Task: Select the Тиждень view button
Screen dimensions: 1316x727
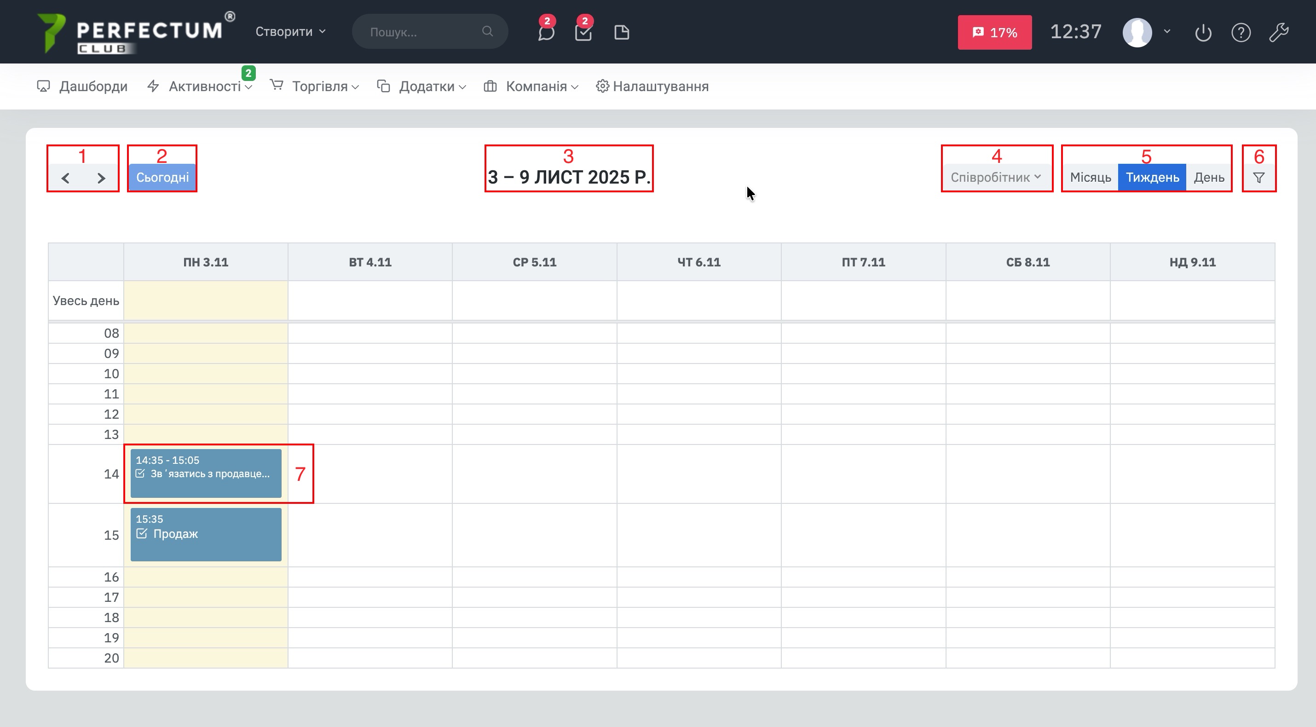Action: click(1152, 177)
